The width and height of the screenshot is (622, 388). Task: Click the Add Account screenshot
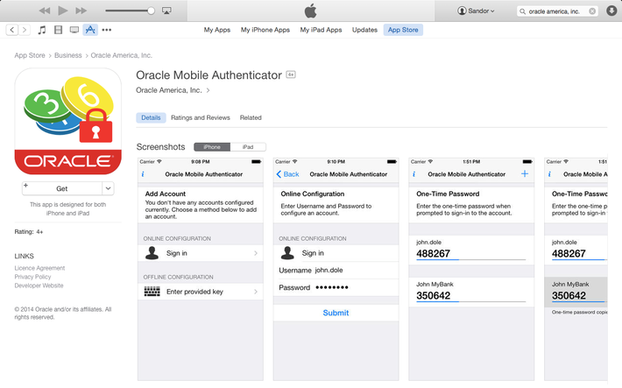(x=201, y=270)
